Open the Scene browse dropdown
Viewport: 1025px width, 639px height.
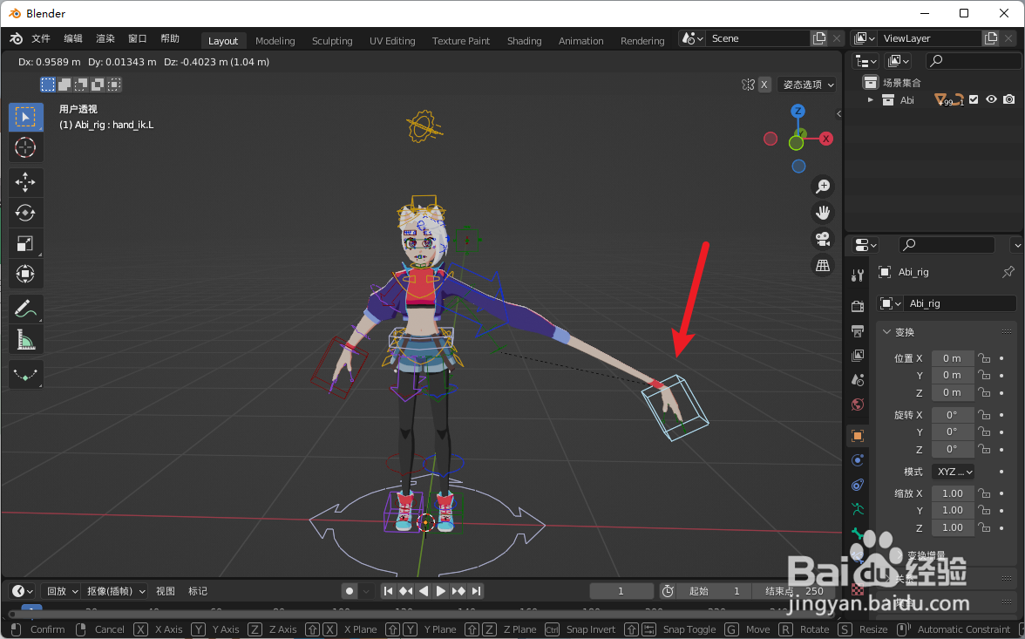coord(692,38)
